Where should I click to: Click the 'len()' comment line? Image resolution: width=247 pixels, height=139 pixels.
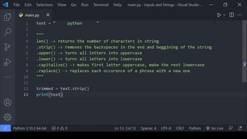(x=98, y=41)
